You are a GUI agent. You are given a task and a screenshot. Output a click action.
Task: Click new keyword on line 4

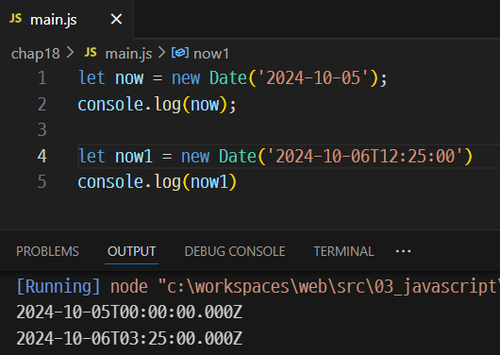(x=195, y=157)
